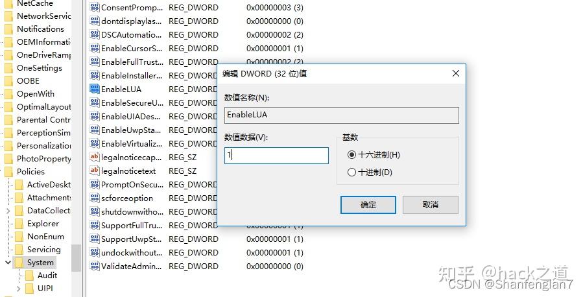
Task: Click ValidateAdmin... data 0x00000000 (0)
Action: coord(275,267)
